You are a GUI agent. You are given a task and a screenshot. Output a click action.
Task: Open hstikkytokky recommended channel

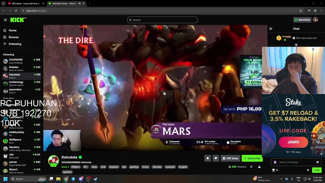22,134
